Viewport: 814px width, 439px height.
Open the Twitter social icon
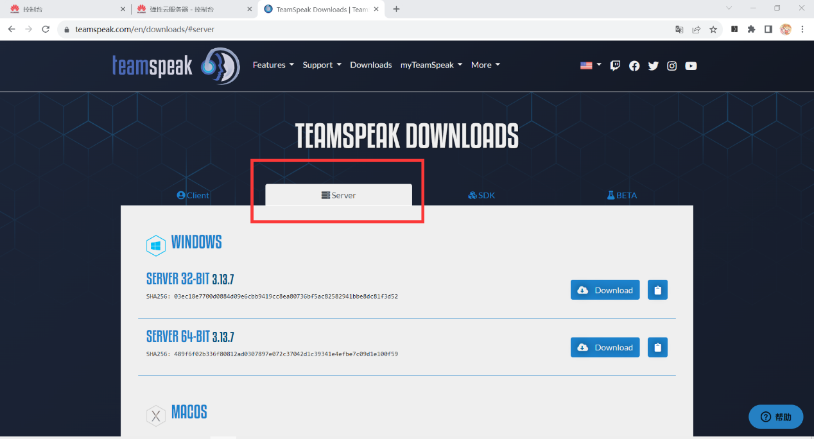[654, 65]
